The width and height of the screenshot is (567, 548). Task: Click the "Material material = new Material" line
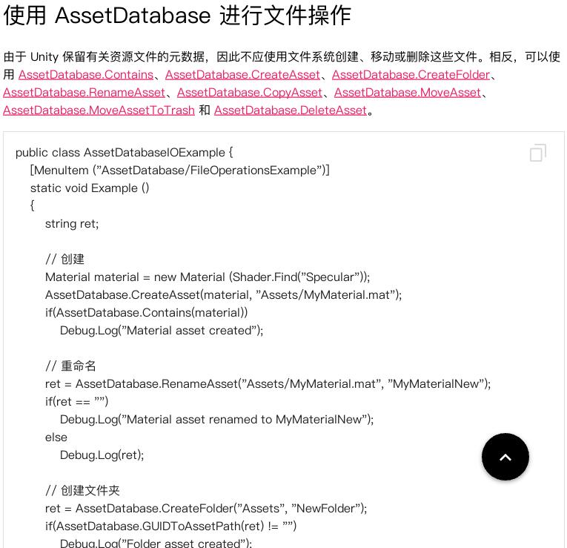point(208,277)
